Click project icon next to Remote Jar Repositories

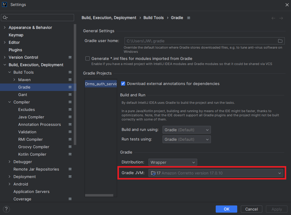click(x=70, y=169)
